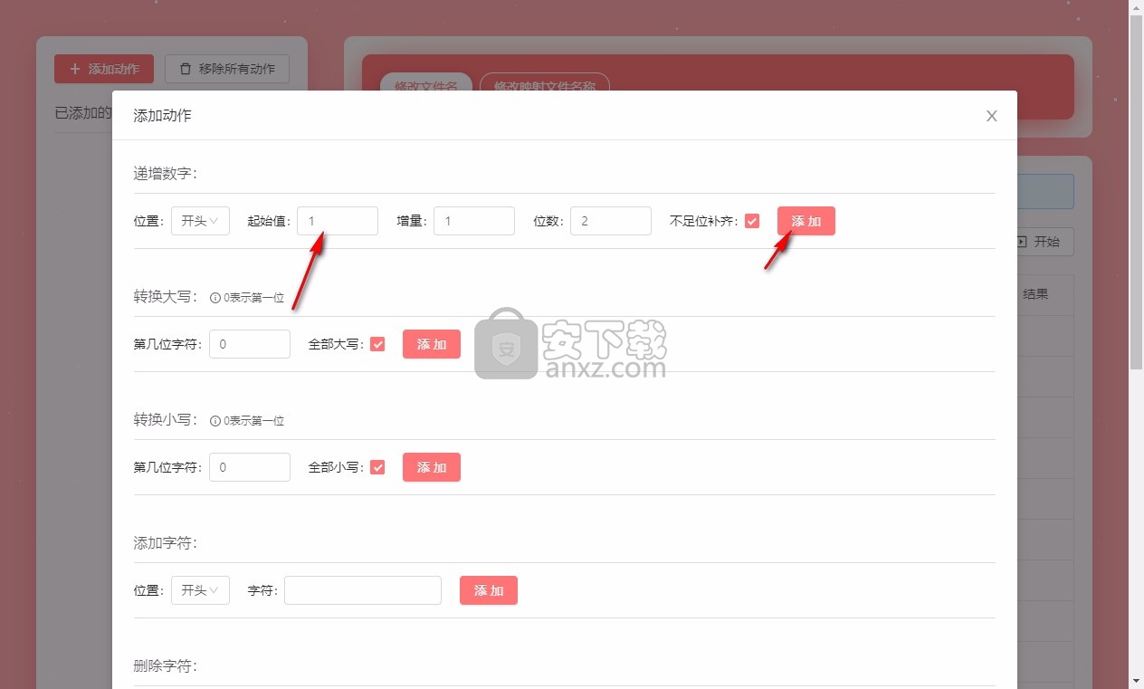Click the info icon beside 转换大写
Screen dimensions: 1144x689
click(x=215, y=297)
